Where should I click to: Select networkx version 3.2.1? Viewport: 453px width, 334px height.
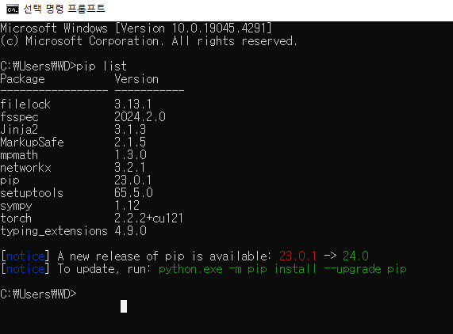130,168
